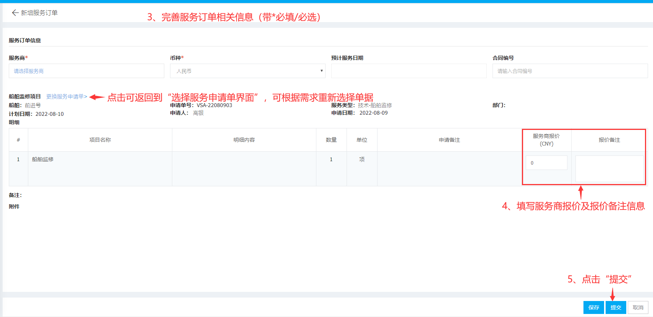Click the 单位 column header
Screen dimensions: 653x317
[x=362, y=140]
